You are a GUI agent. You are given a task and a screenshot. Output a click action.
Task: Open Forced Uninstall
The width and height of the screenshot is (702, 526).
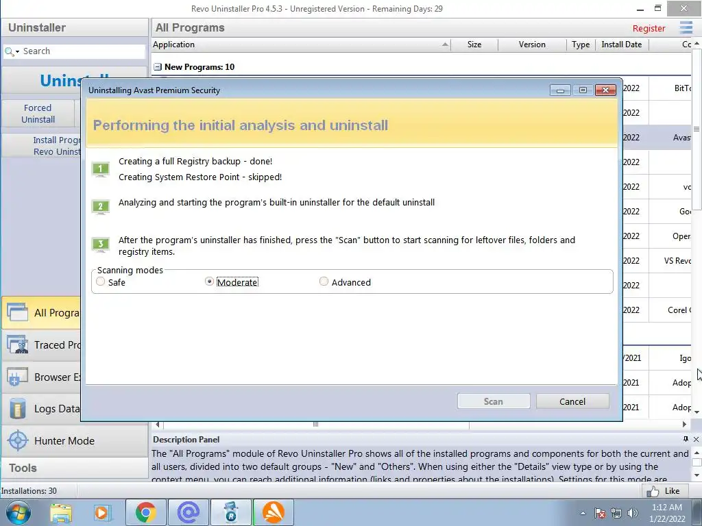tap(38, 114)
